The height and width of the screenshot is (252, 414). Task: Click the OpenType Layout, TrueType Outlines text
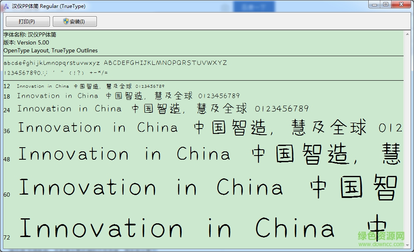[x=50, y=50]
